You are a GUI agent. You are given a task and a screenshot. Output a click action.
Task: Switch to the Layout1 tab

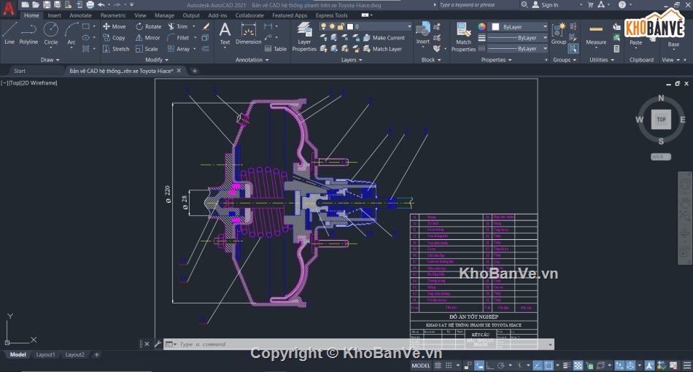pyautogui.click(x=45, y=354)
